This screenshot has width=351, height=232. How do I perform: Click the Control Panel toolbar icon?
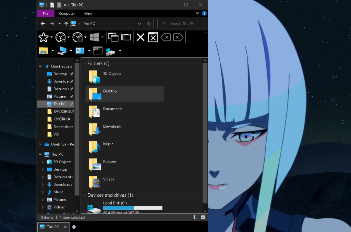(x=80, y=51)
